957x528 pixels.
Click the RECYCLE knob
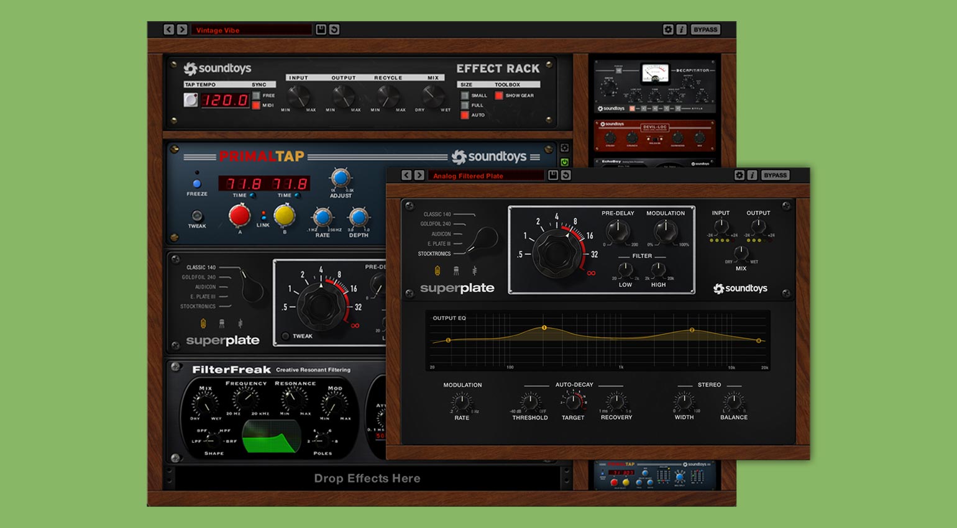pos(388,96)
